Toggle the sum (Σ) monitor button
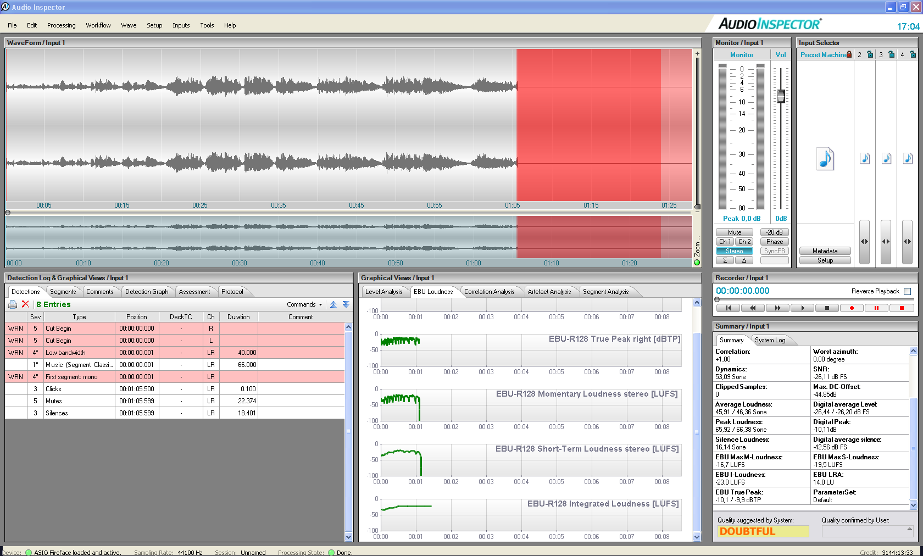Viewport: 923px width, 556px height. 725,260
